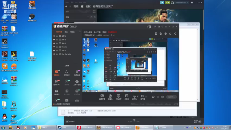Switch to the third scene tab
Viewport: 231px width, 130px height.
[72, 32]
